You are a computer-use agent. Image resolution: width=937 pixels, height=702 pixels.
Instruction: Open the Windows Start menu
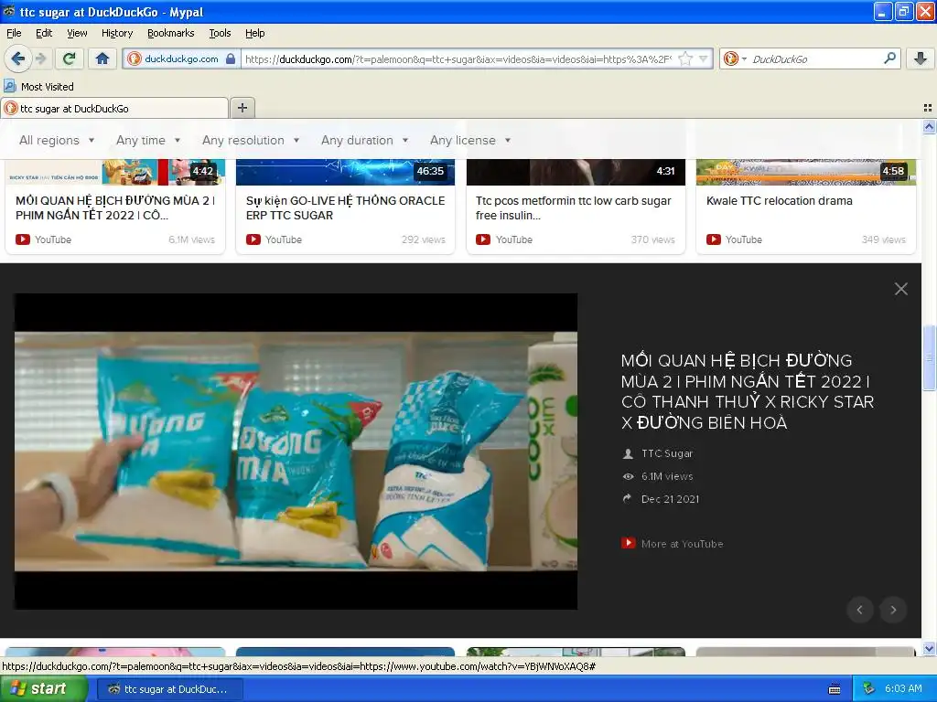click(x=44, y=689)
